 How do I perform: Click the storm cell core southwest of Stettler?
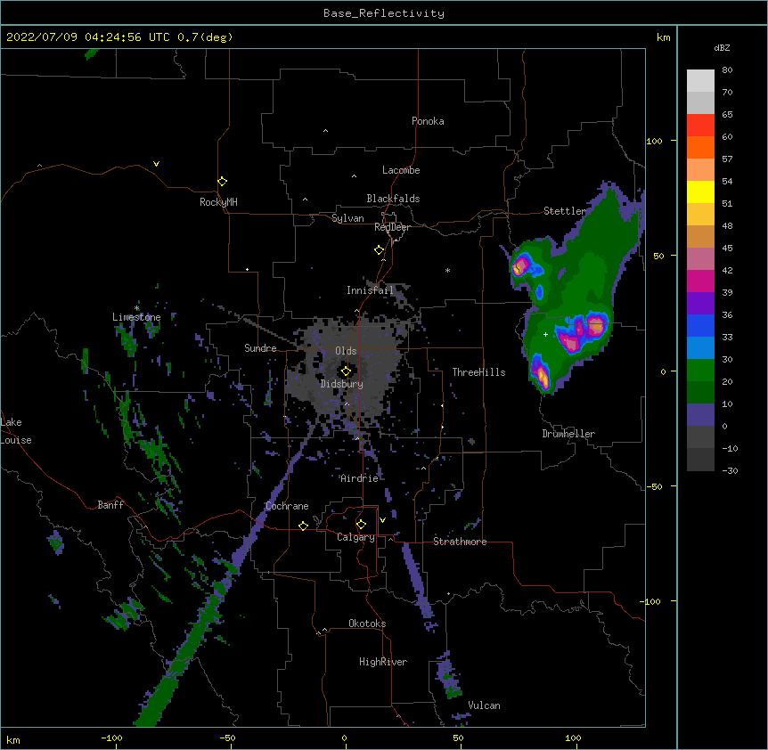coord(520,265)
